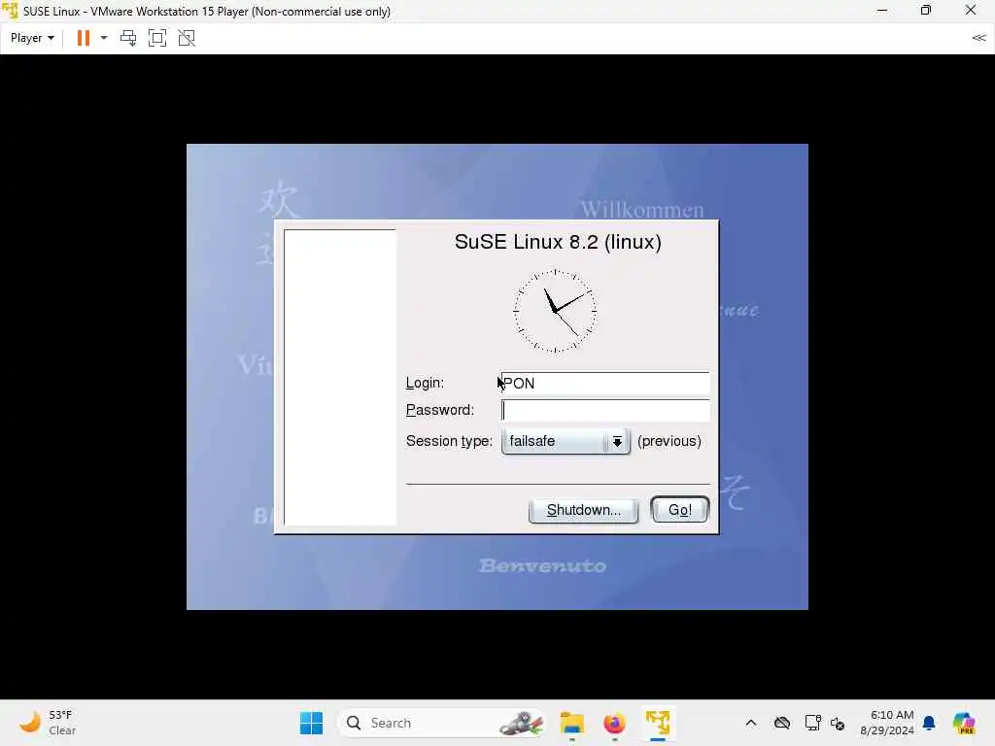Send Ctrl+Alt+Del to the VM
Image resolution: width=995 pixels, height=746 pixels.
pyautogui.click(x=128, y=38)
